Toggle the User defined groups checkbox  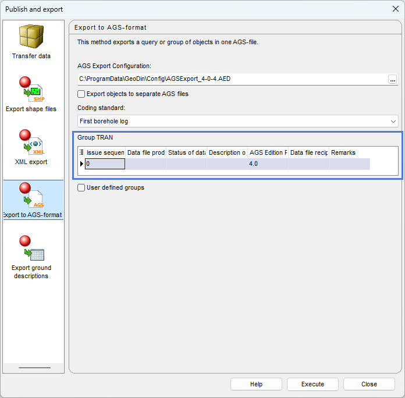coord(81,187)
